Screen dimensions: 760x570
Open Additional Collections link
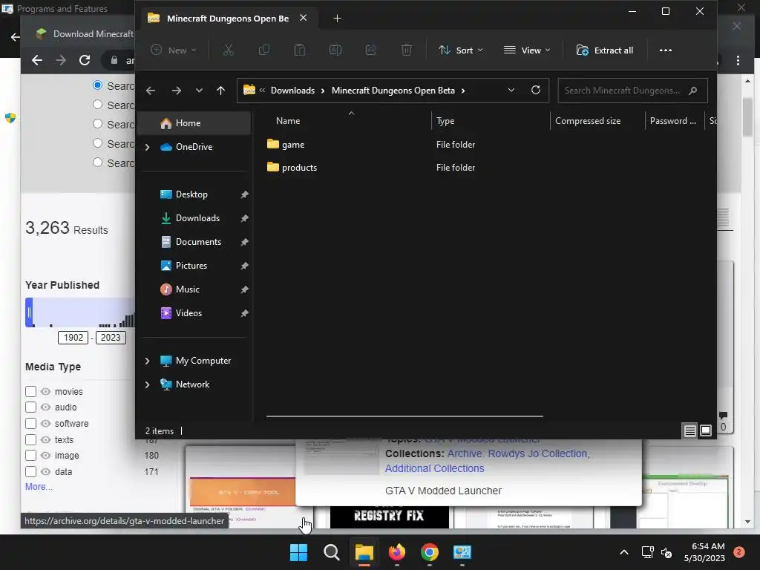[435, 468]
